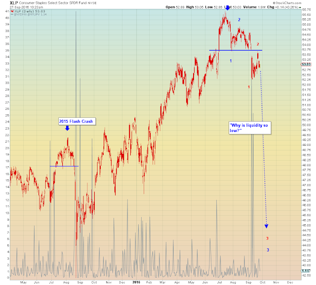Click the 55.75 price on the right axis
Viewport: 316px width, 285px height.
pyautogui.click(x=307, y=9)
